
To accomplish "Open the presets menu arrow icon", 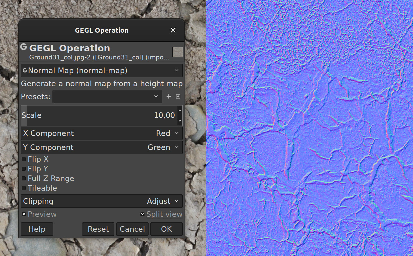I will click(x=178, y=96).
